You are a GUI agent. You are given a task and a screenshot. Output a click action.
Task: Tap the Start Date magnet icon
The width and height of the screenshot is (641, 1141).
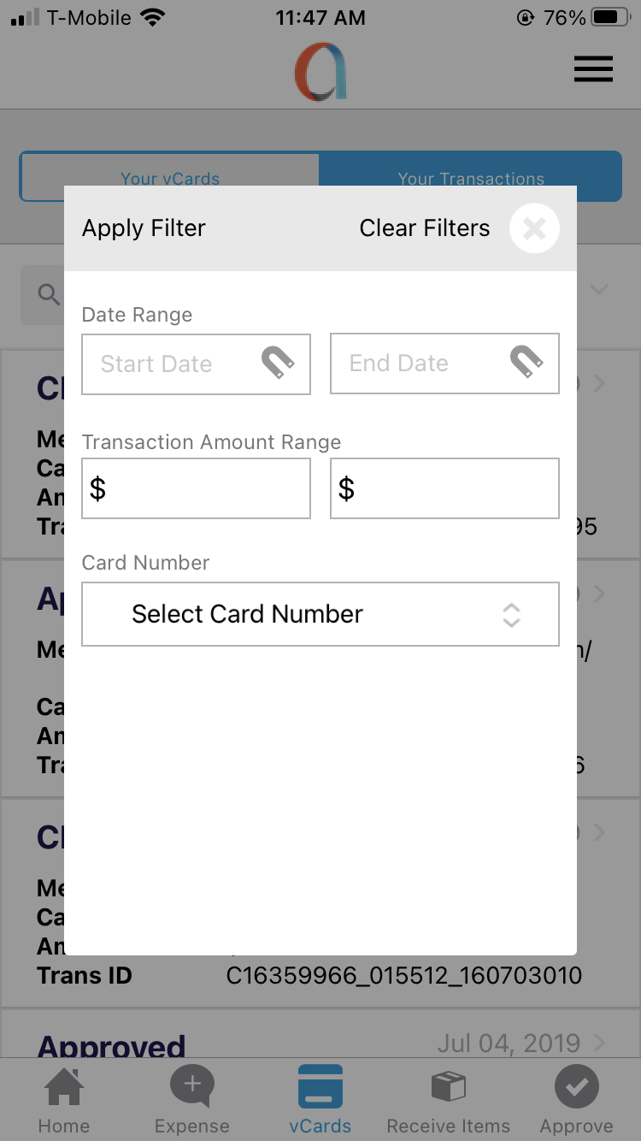point(278,364)
